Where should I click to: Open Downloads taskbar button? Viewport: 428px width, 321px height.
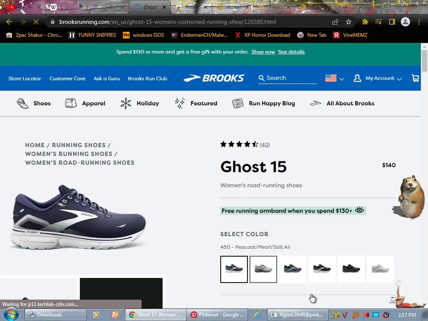point(56,315)
